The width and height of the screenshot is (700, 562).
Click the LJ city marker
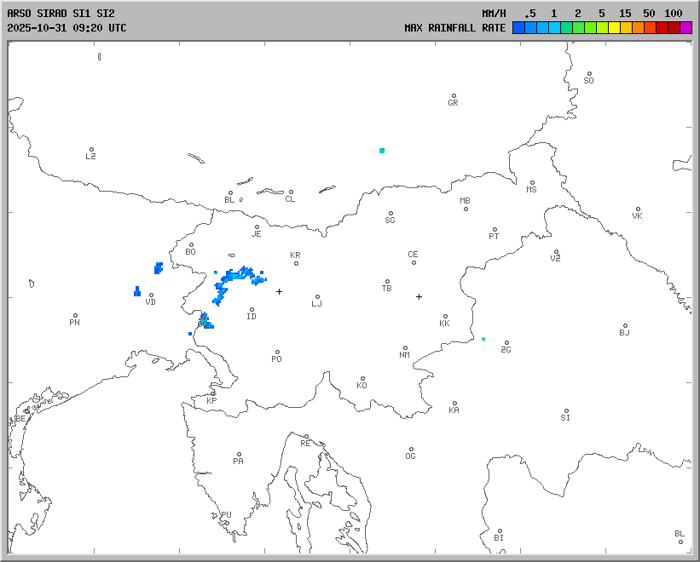coord(317,297)
